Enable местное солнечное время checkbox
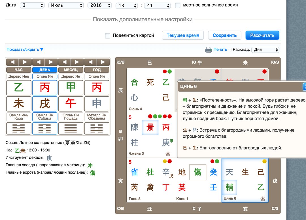306x220 pixels. coord(178,5)
